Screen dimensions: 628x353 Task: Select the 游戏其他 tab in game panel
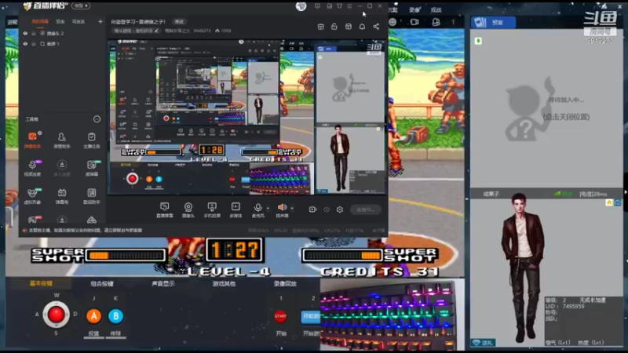[224, 283]
